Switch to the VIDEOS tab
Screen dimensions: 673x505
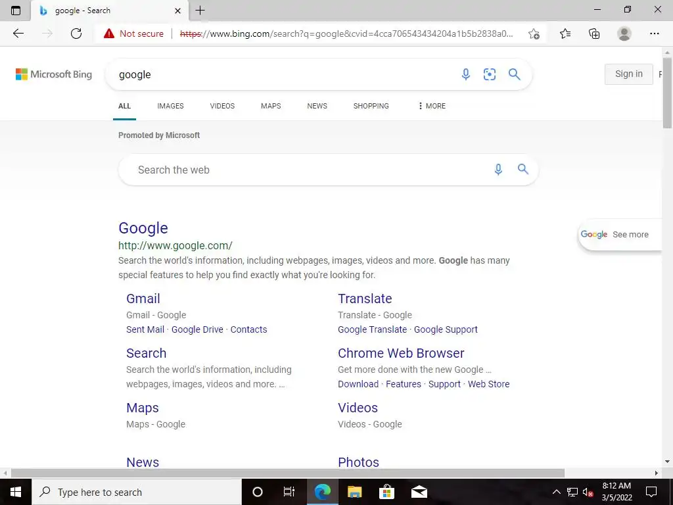click(222, 106)
